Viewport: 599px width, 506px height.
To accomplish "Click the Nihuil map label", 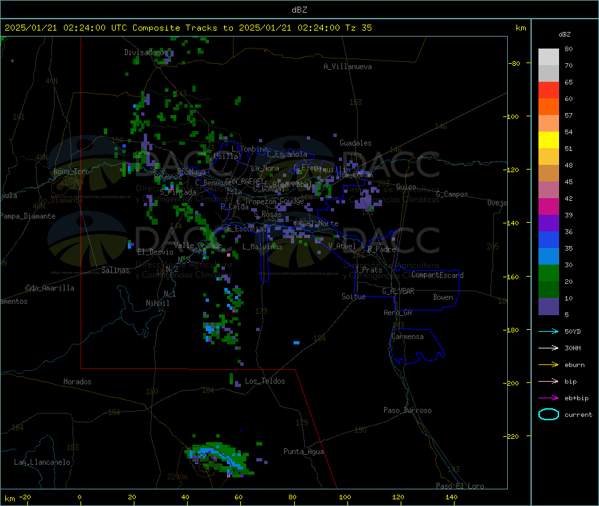I will click(x=157, y=303).
